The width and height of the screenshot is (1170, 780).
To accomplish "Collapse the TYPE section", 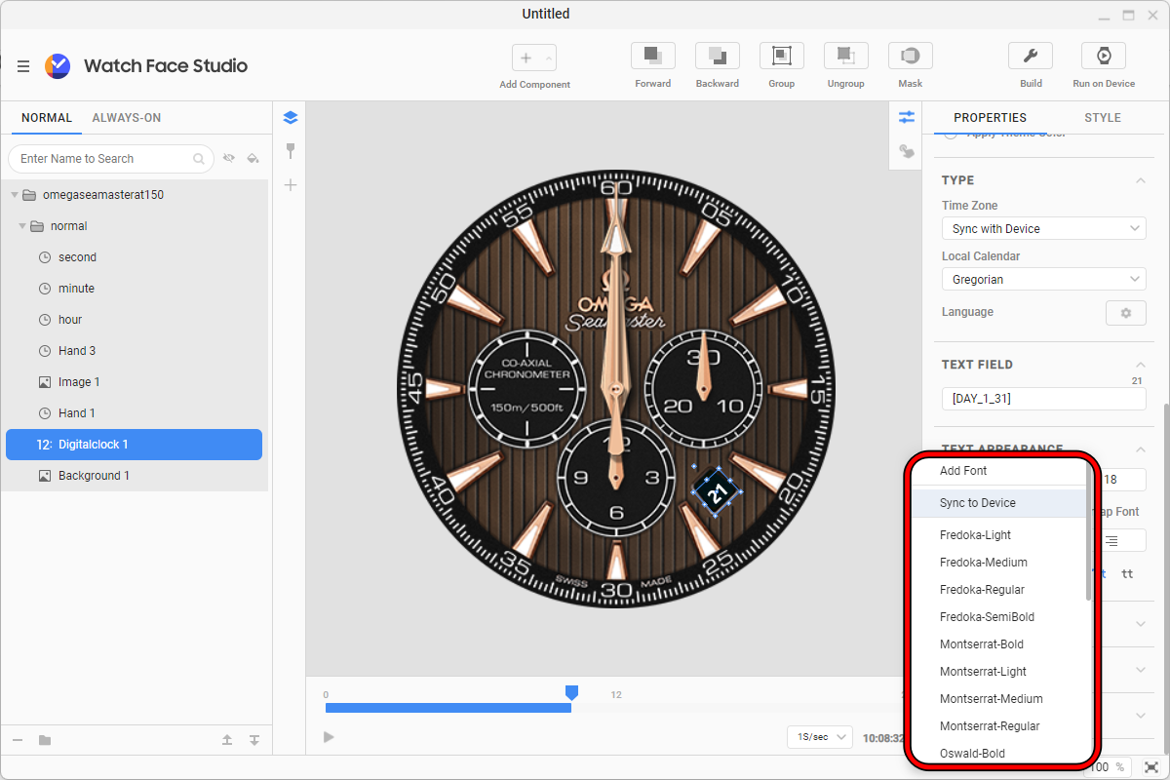I will 1140,180.
